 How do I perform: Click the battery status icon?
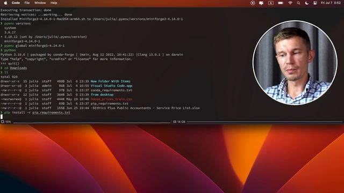(x=281, y=3)
